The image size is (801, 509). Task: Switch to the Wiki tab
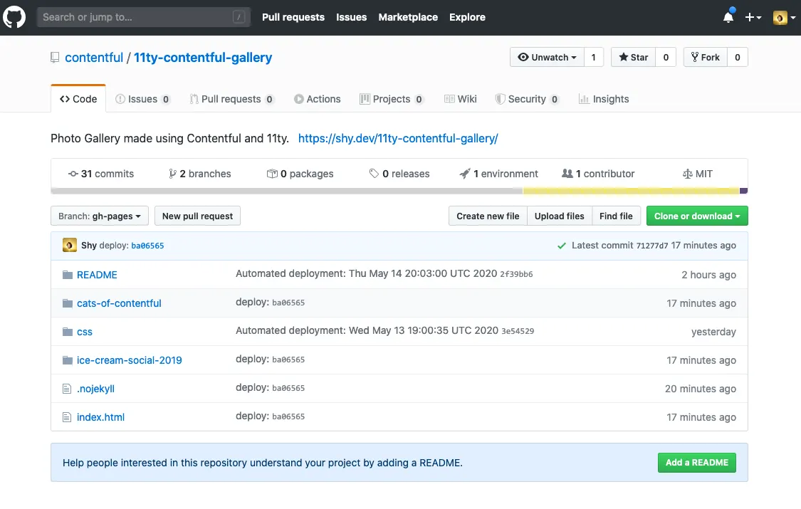coord(460,99)
